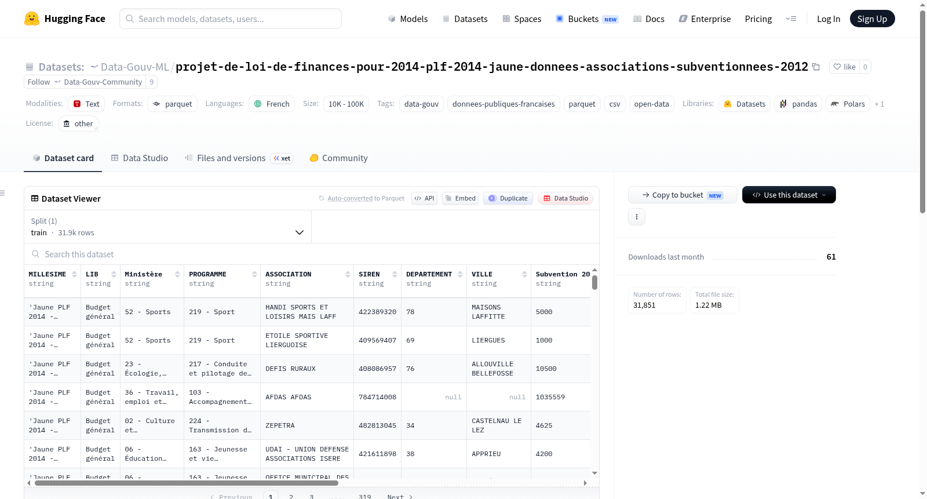Sort by SIREN column sort icon

pyautogui.click(x=395, y=274)
